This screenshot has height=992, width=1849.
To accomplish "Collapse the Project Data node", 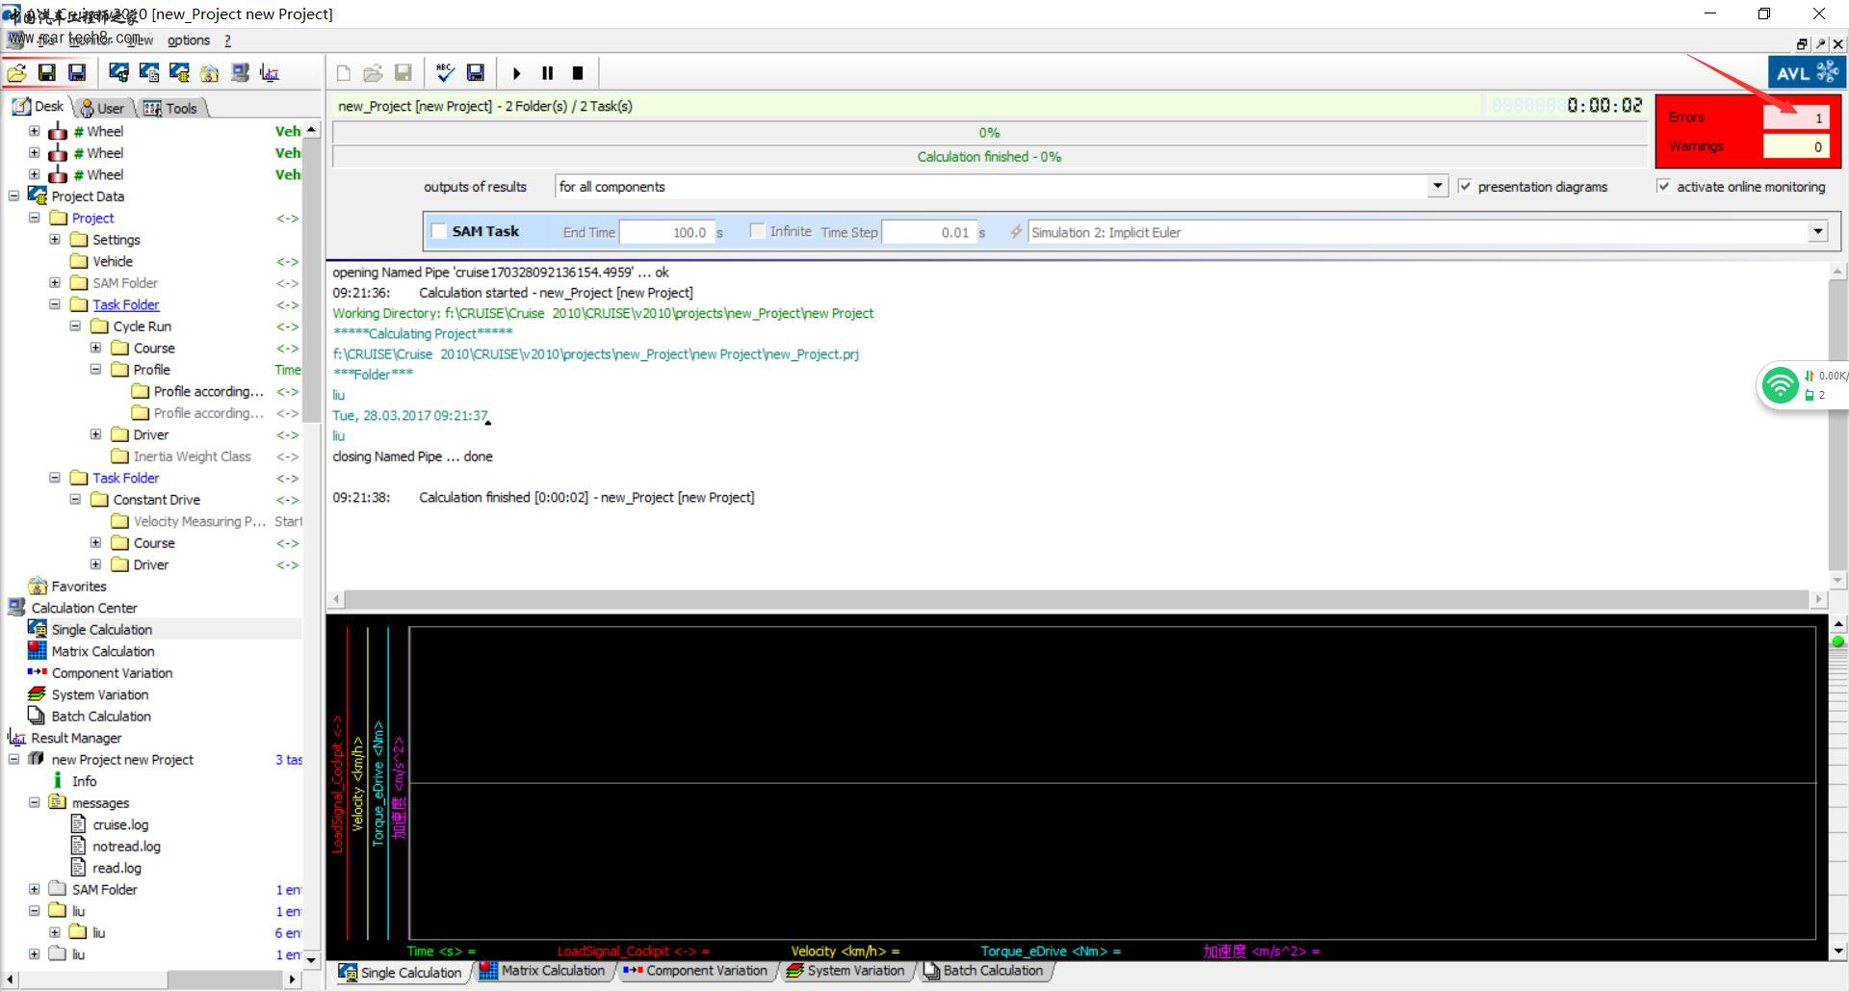I will click(13, 196).
